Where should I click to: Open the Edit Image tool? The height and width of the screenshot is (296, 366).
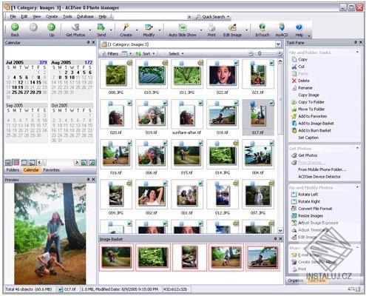click(232, 30)
